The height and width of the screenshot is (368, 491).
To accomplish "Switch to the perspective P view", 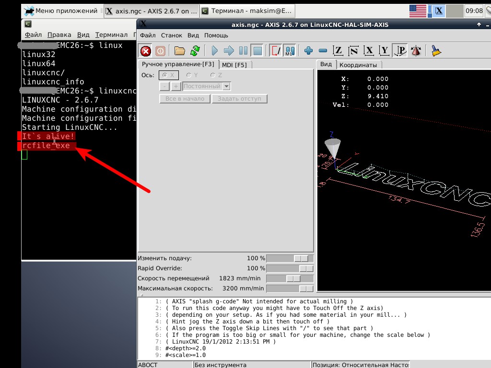I will click(x=400, y=51).
